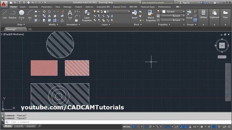Click the viewport controls [Top] label
Image resolution: width=232 pixels, height=130 pixels.
point(6,34)
